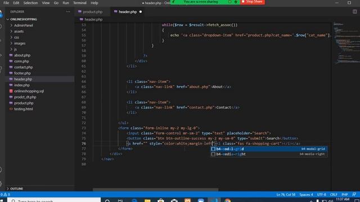This screenshot has height=202, width=360.
Task: Click Ln 76, Col 58 in status bar
Action: click(x=286, y=195)
